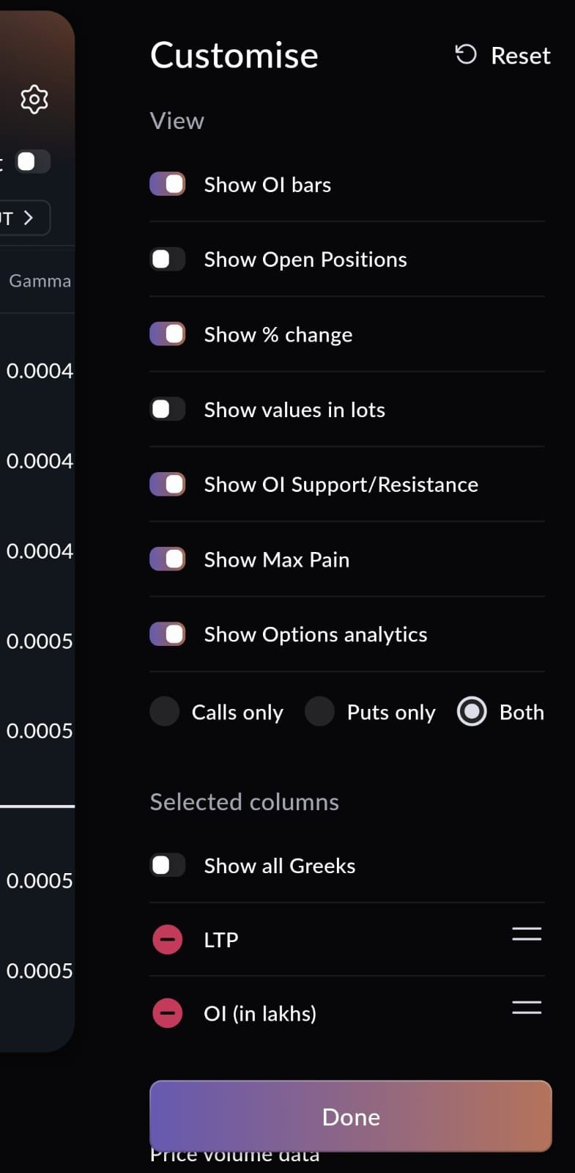Flip the small toggle in left panel
Image resolution: width=575 pixels, height=1173 pixels.
point(31,161)
